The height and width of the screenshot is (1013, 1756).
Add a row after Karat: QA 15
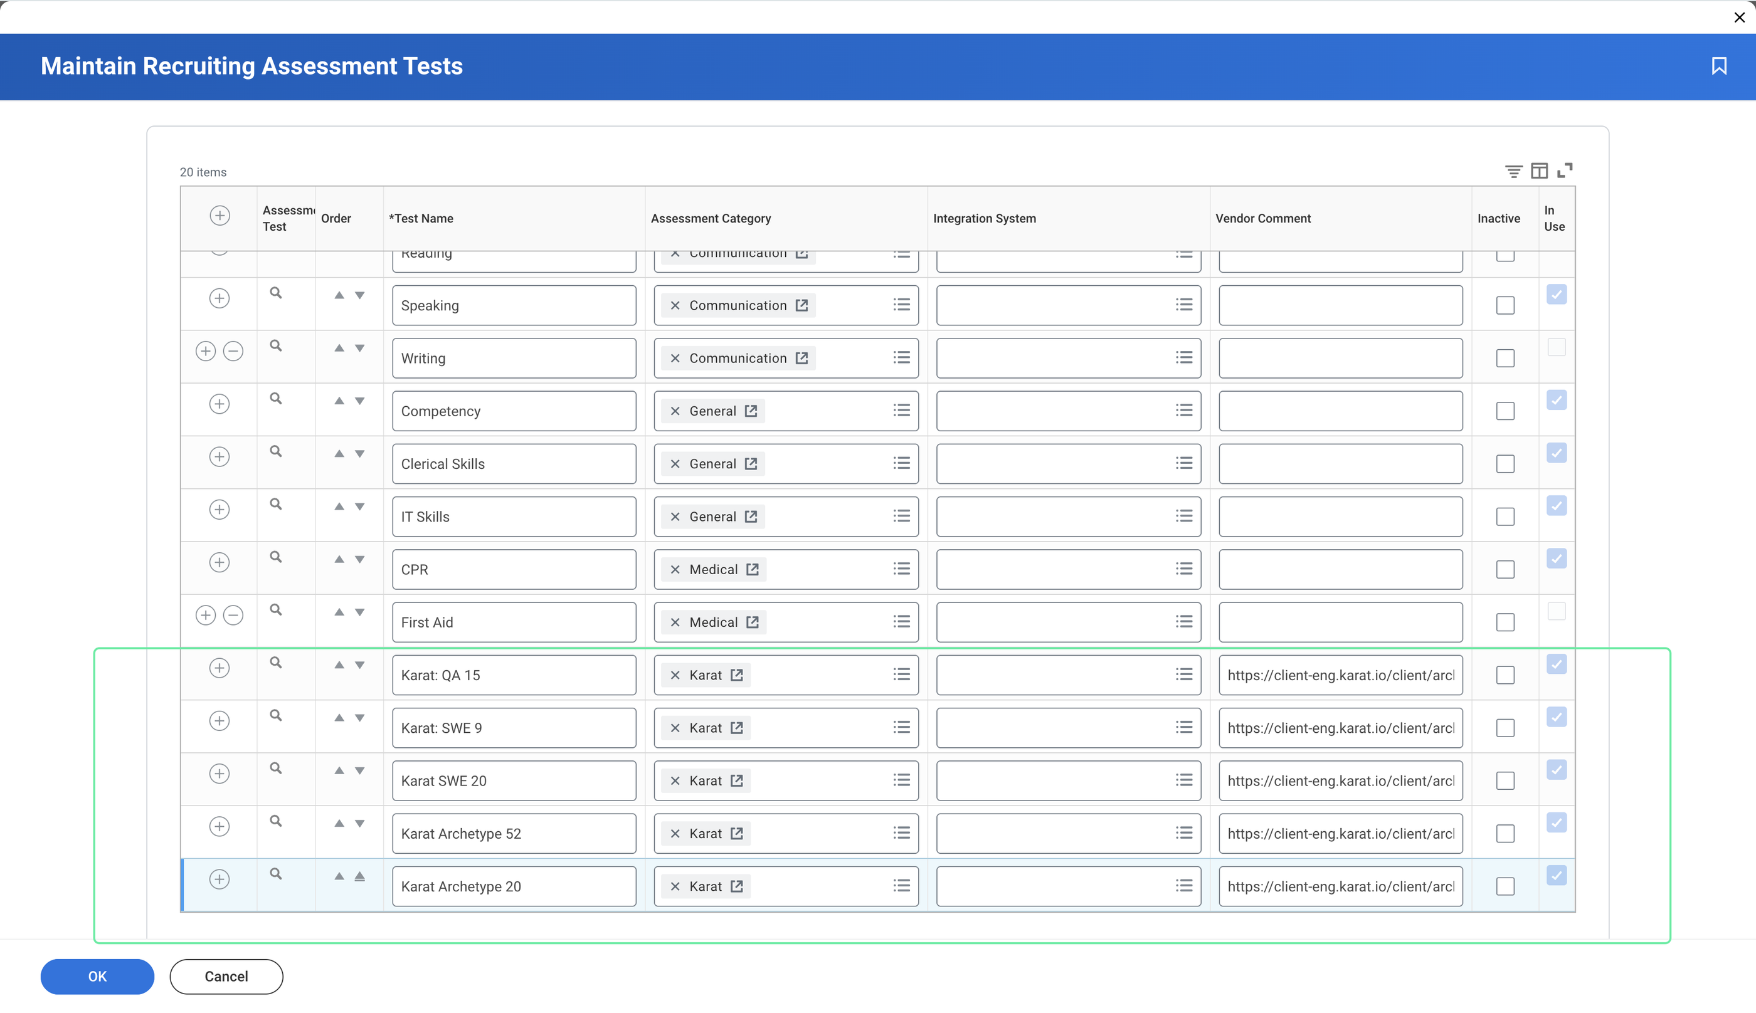219,668
